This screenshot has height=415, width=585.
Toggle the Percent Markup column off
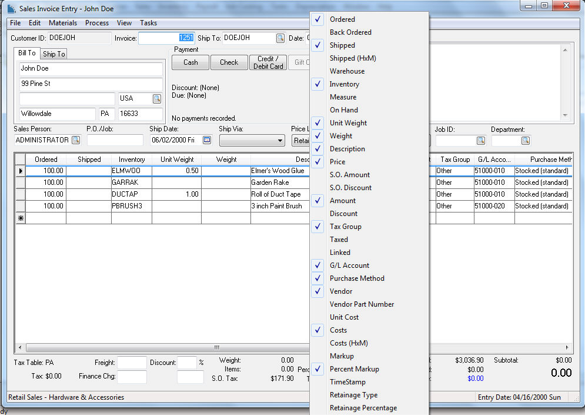(354, 369)
